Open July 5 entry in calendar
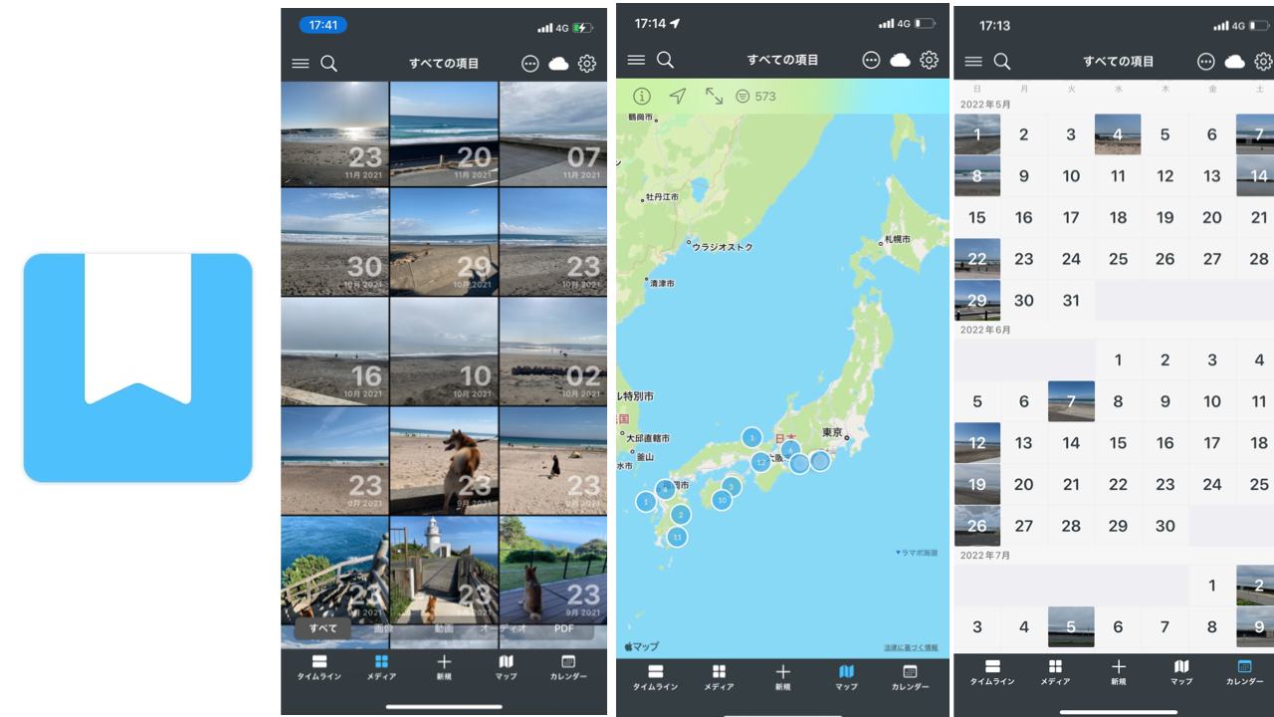Screen dimensions: 1274x717 (1071, 627)
